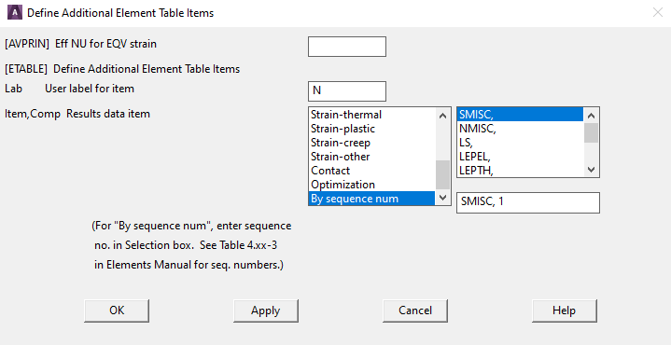Select Contact in the item list
671x345 pixels.
pyautogui.click(x=371, y=171)
